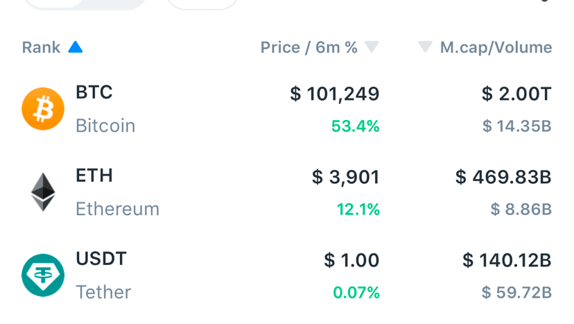Click Ethereum's $ 469.83B market cap
Image resolution: width=574 pixels, height=324 pixels.
[x=503, y=177]
